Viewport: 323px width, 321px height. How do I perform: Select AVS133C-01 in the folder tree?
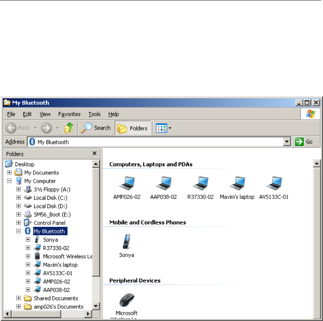click(58, 273)
